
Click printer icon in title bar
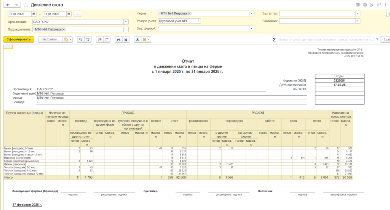[364, 5]
